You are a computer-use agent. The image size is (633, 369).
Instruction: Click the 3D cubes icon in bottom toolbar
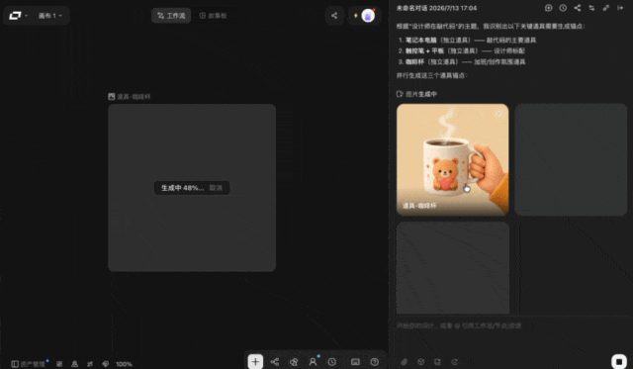(294, 362)
